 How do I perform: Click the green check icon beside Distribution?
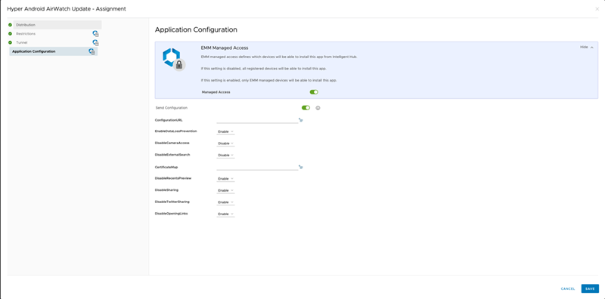tap(10, 25)
